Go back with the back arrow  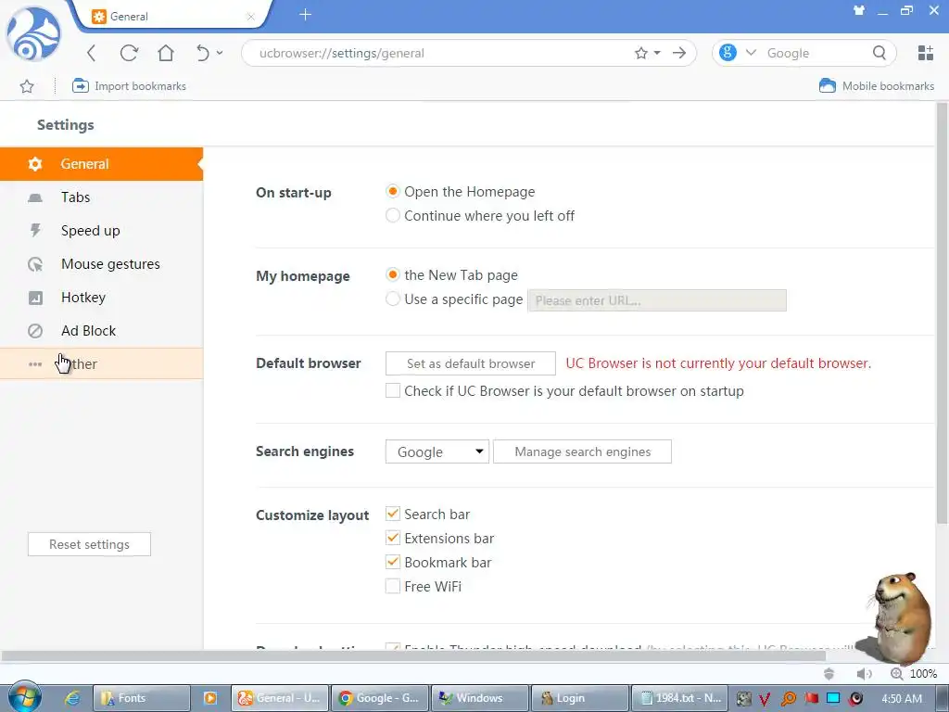tap(92, 53)
